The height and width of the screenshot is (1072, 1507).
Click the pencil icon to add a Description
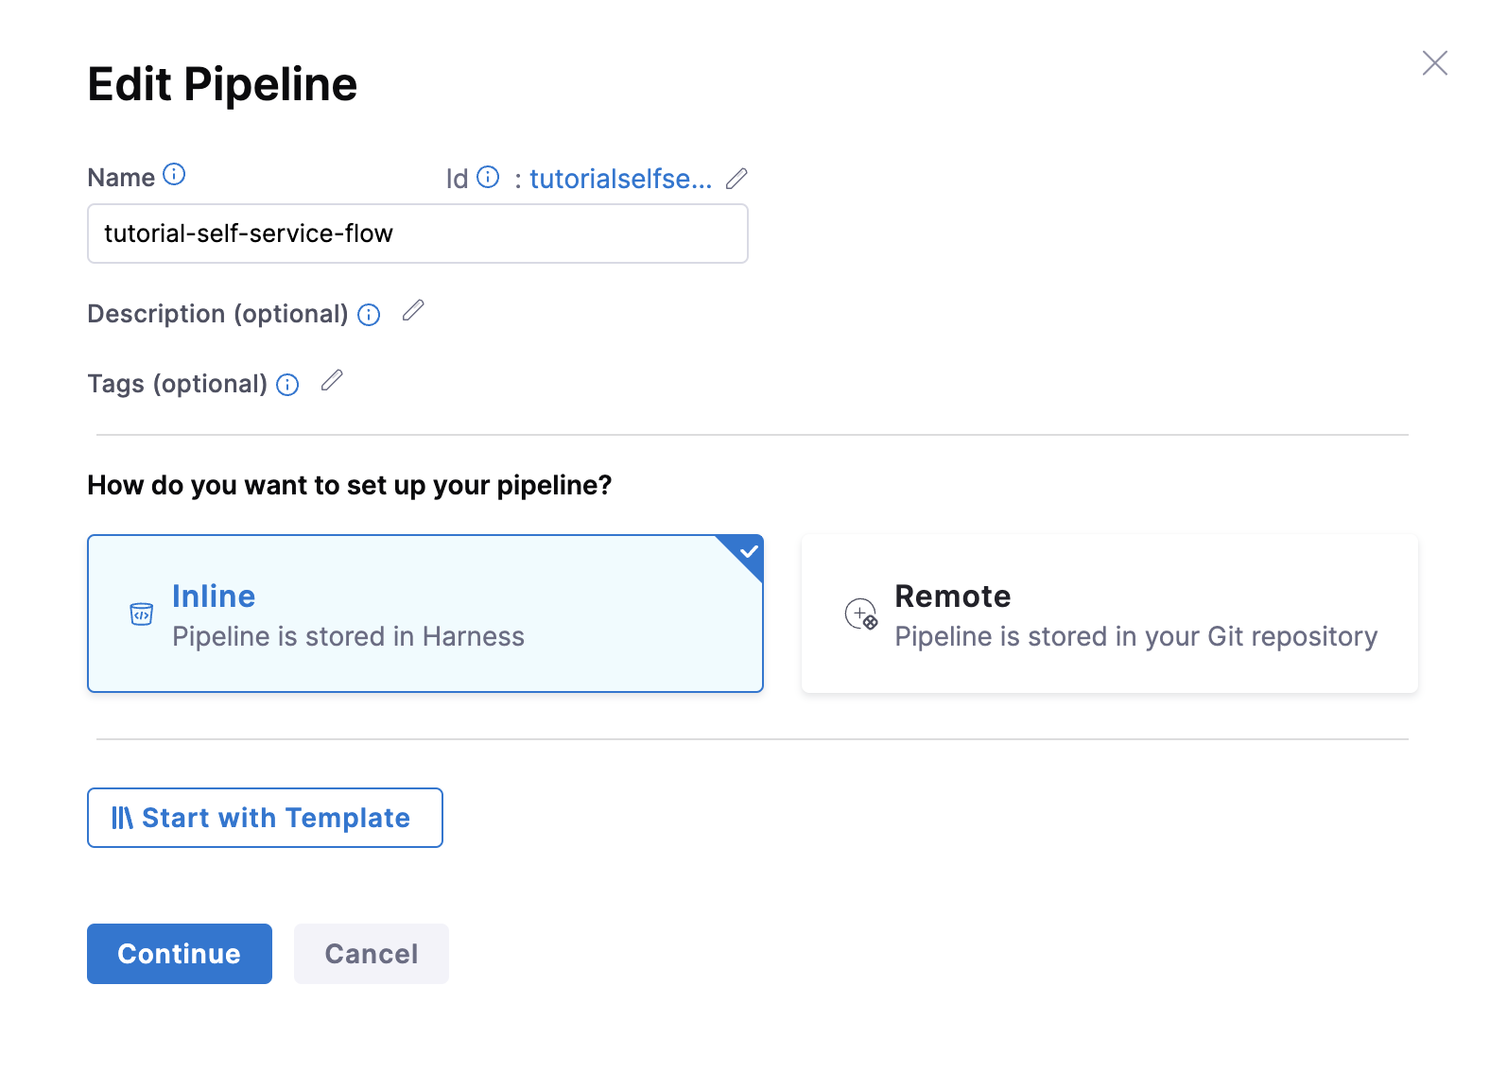click(413, 311)
